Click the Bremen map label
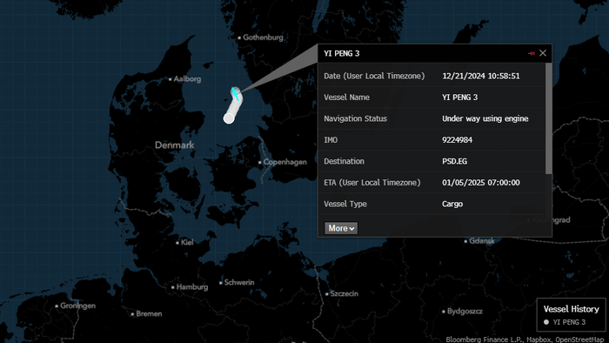This screenshot has height=343, width=609. pos(149,314)
